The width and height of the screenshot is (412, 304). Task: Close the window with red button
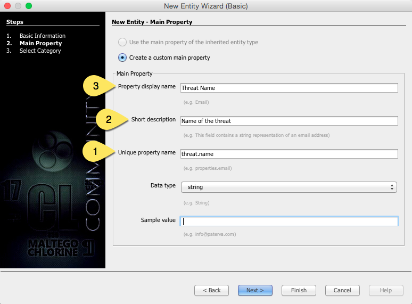(x=7, y=6)
